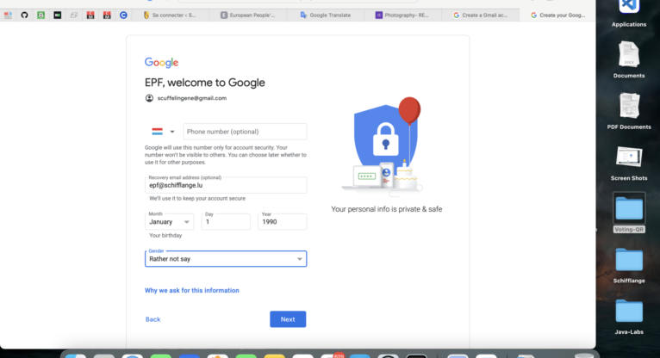The height and width of the screenshot is (358, 660).
Task: Click the Back link
Action: coord(153,319)
